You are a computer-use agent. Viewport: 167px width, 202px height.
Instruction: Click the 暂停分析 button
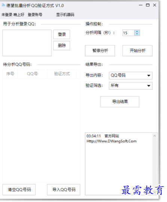pos(100,51)
